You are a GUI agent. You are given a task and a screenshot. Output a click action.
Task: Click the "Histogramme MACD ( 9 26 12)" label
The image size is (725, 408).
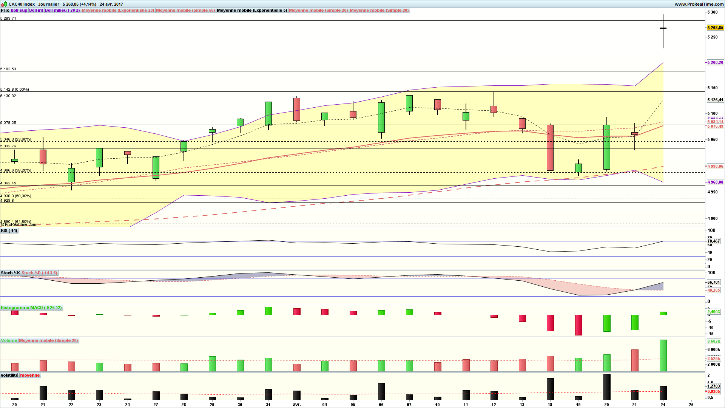pos(31,308)
